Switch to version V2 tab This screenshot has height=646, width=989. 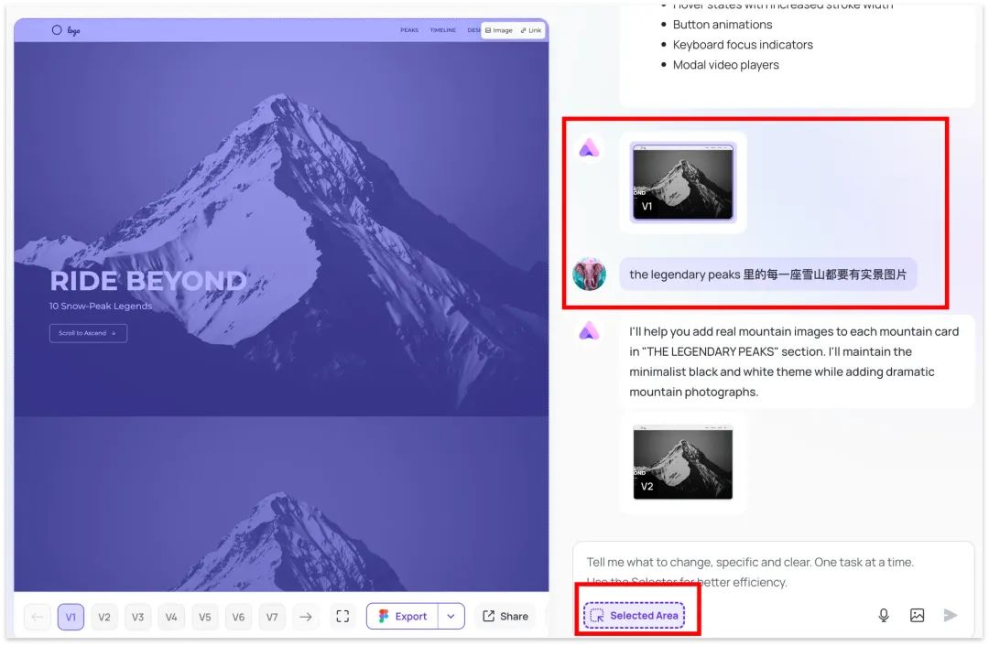[104, 617]
